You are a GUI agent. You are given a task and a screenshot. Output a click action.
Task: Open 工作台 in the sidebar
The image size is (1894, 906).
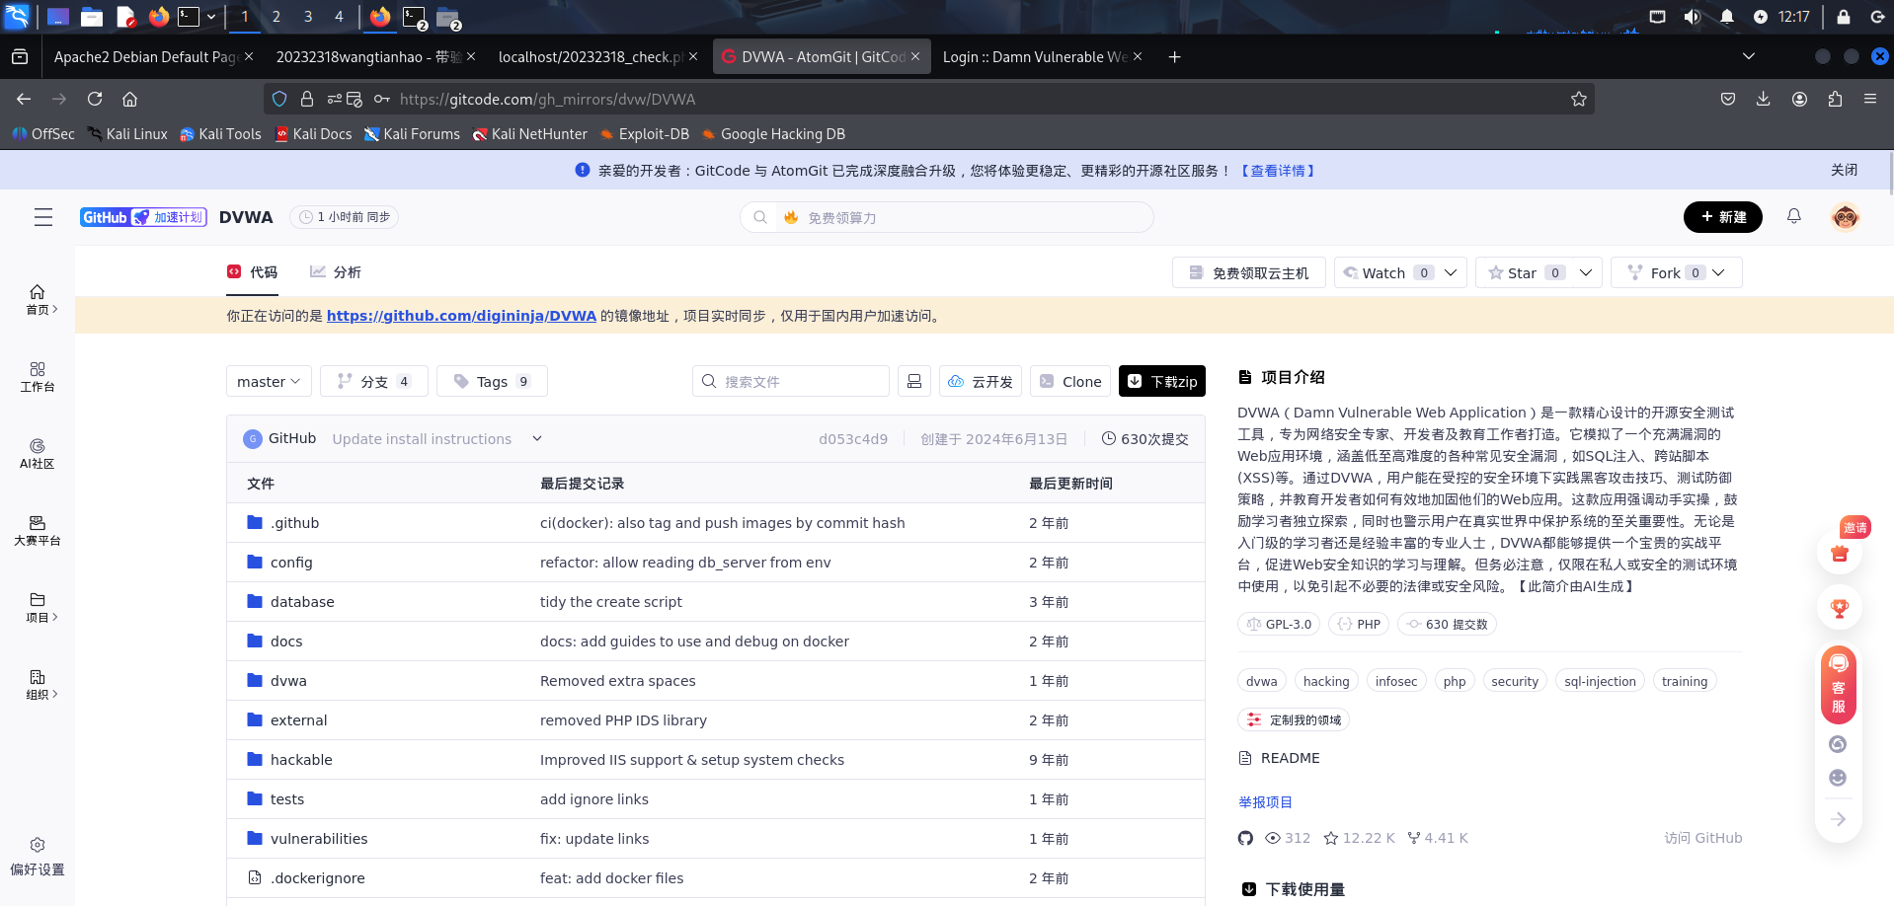[38, 377]
